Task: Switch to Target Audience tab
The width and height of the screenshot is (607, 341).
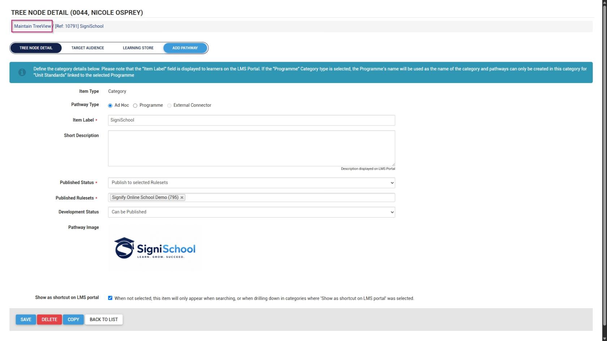Action: pyautogui.click(x=88, y=48)
